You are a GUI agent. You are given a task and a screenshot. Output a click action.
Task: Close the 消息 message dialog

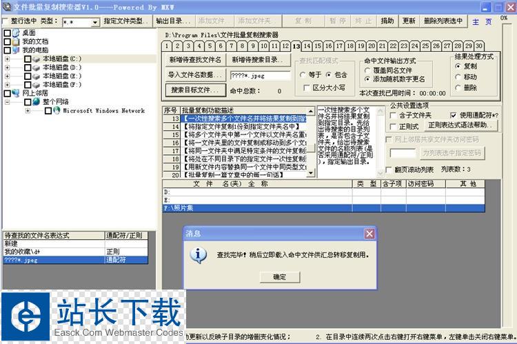(369, 234)
